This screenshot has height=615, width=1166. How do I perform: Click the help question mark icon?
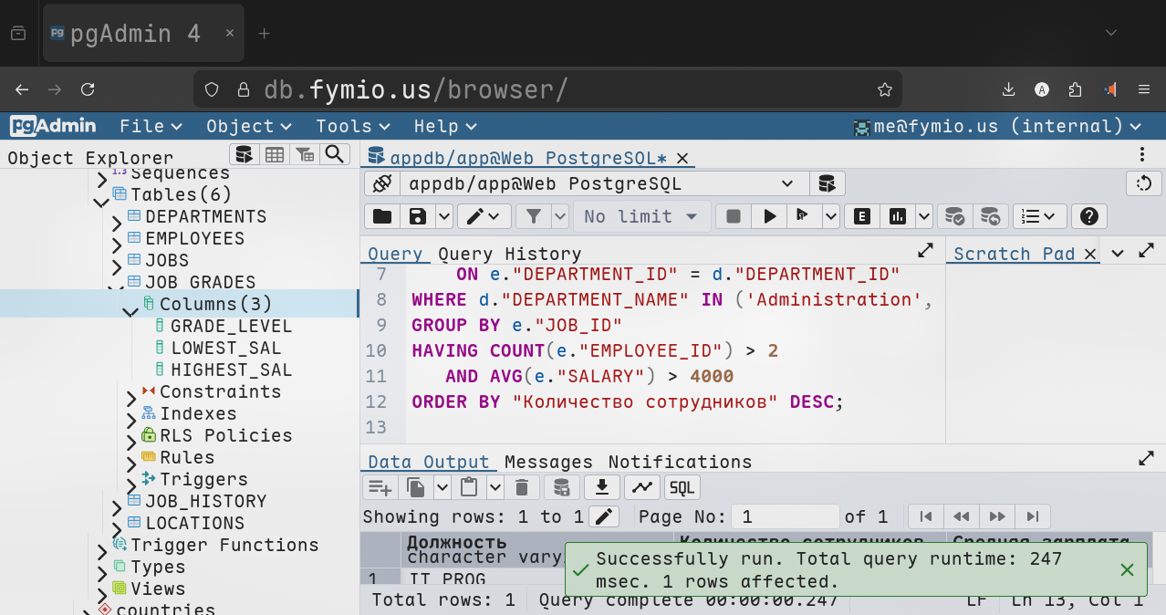pyautogui.click(x=1088, y=216)
